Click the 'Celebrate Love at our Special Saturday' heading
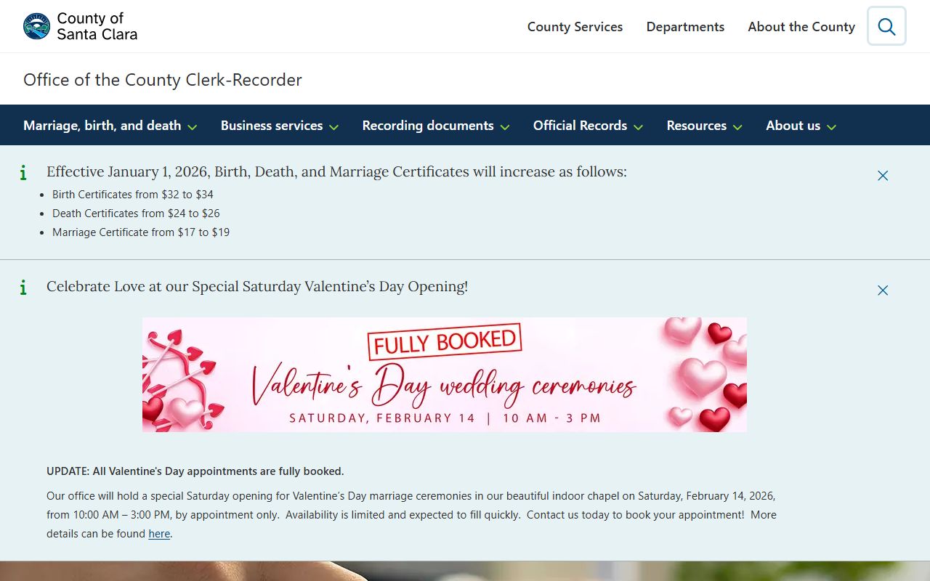 (257, 287)
